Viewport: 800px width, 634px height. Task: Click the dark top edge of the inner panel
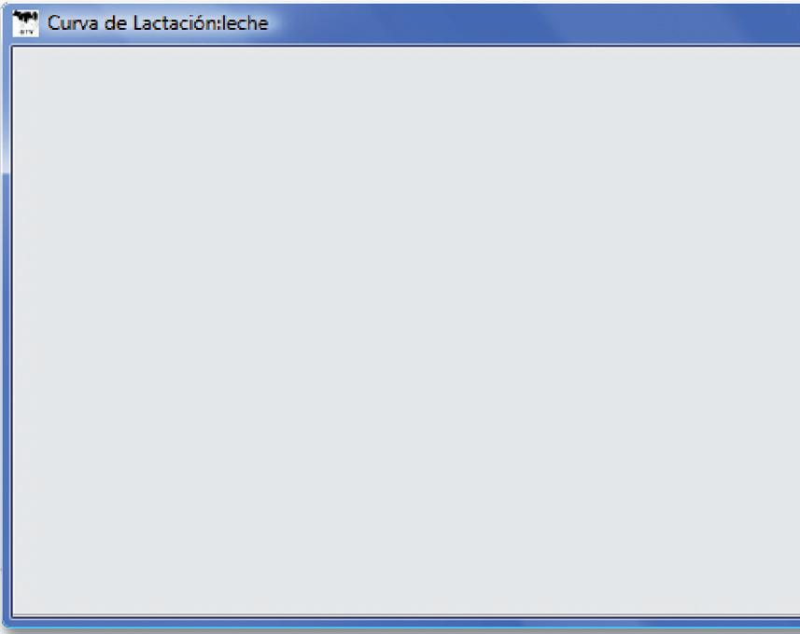tap(406, 46)
